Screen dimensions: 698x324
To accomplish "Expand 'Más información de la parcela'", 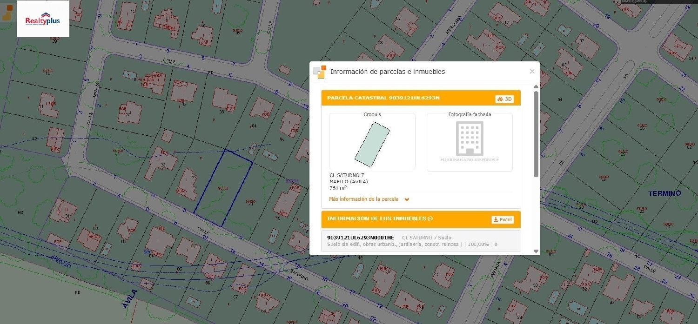I will coord(363,199).
